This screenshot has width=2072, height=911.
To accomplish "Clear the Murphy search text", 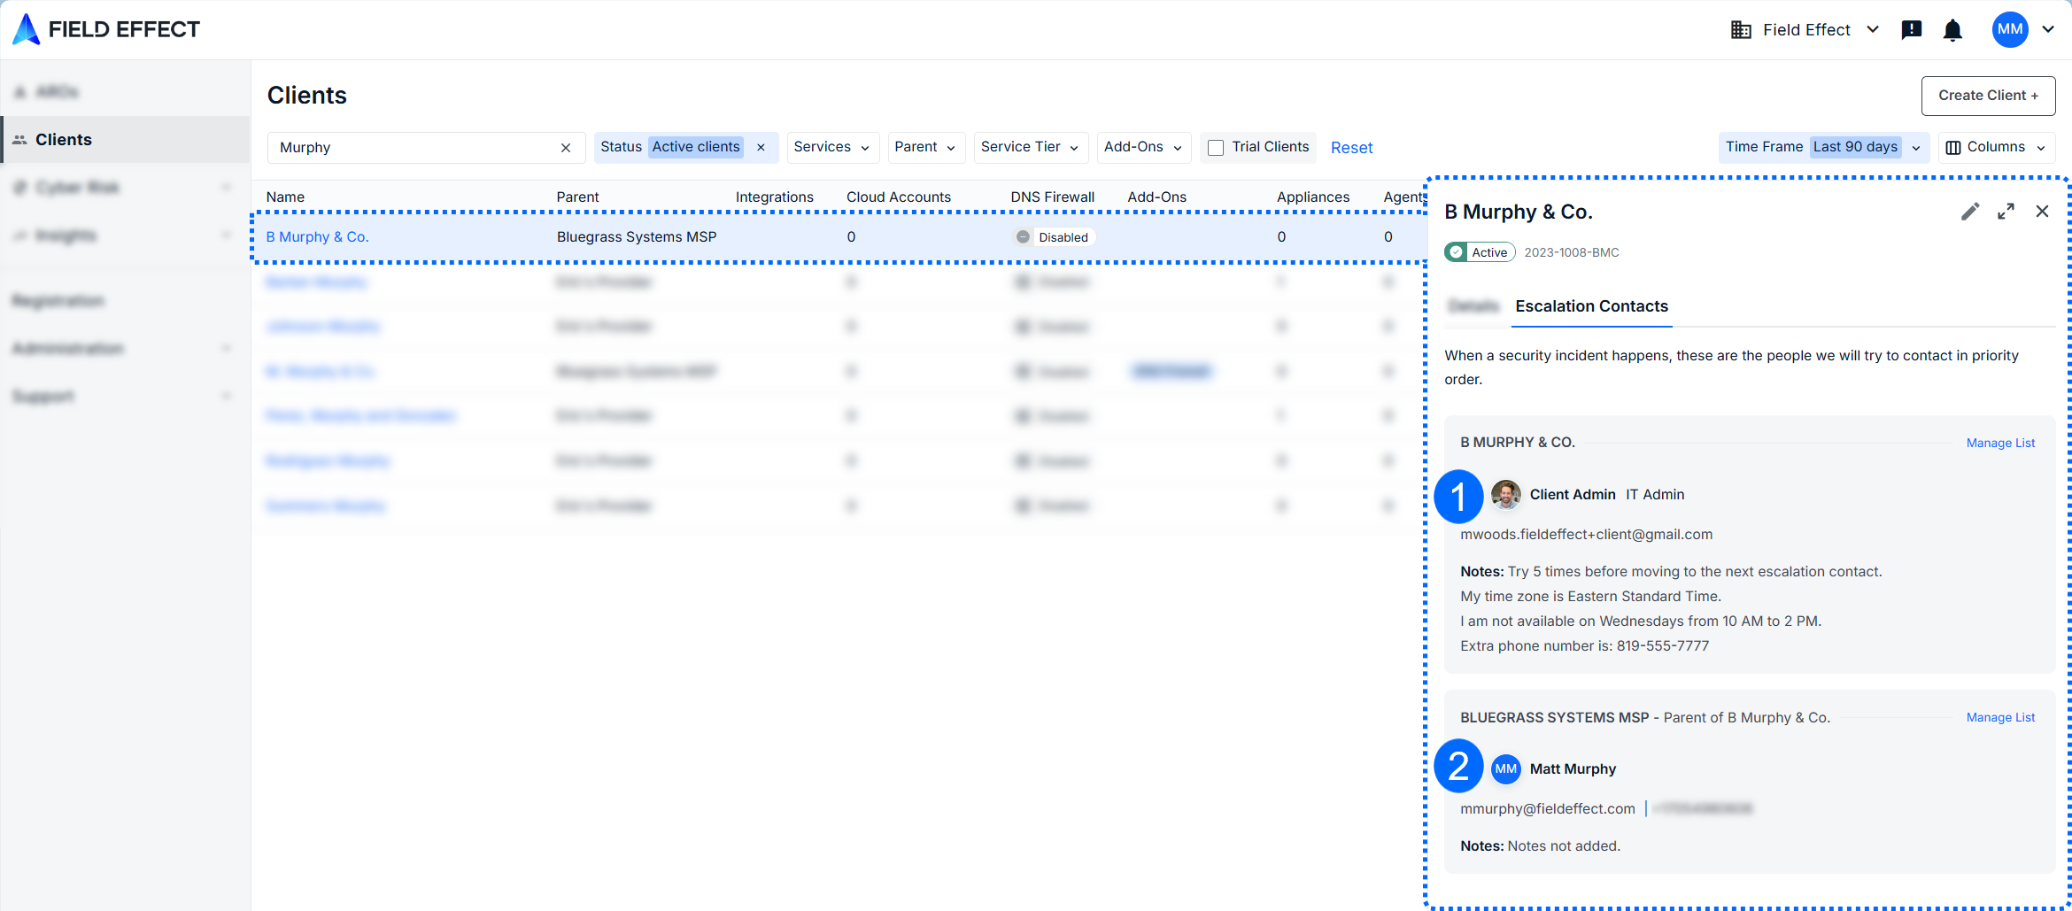I will pyautogui.click(x=566, y=148).
